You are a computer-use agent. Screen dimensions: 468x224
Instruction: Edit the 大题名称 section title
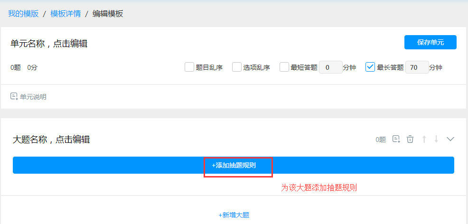[51, 140]
